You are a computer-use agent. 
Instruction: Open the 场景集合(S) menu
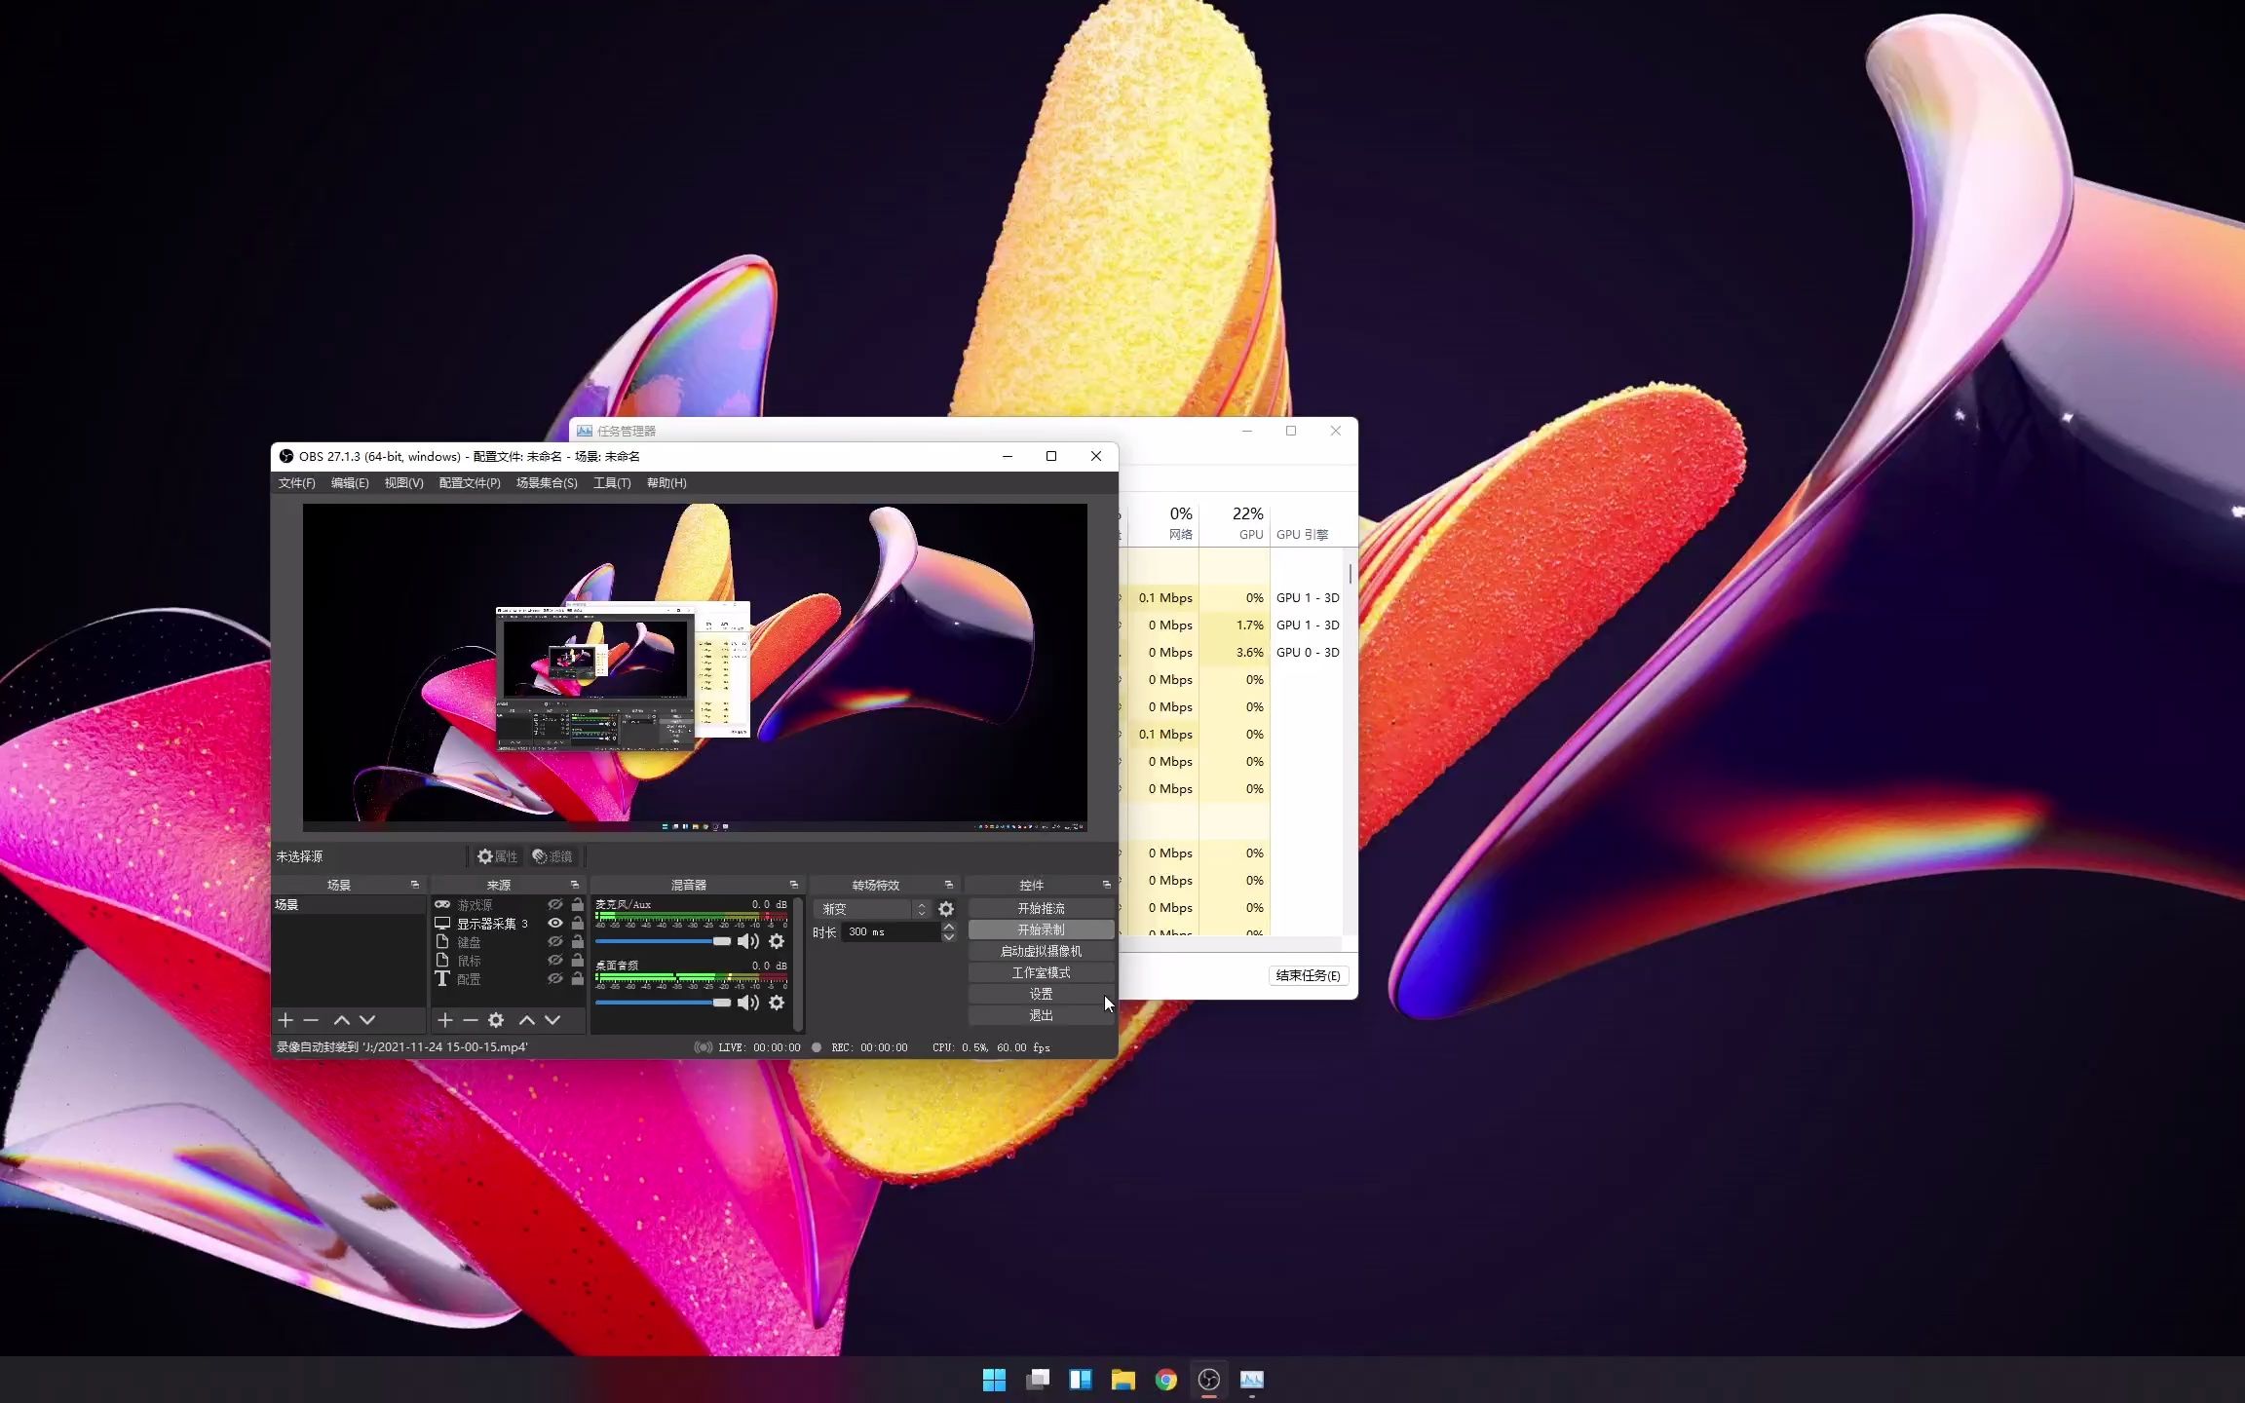point(547,483)
